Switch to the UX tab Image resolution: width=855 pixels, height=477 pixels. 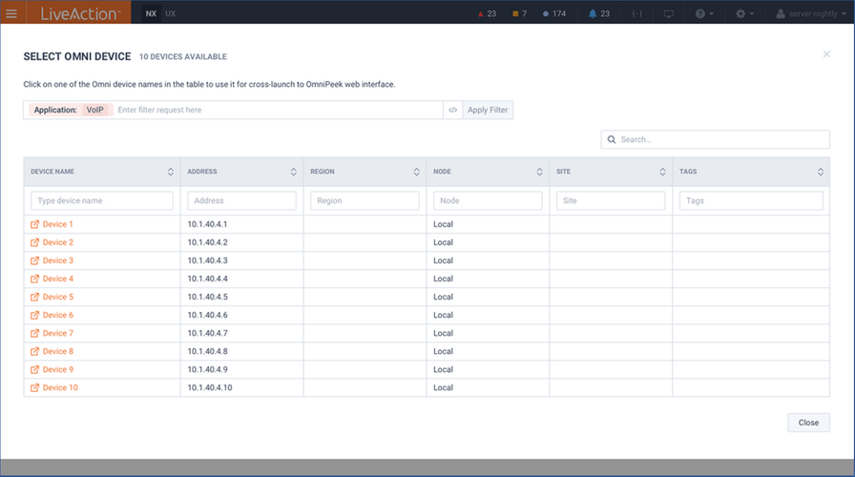coord(171,13)
